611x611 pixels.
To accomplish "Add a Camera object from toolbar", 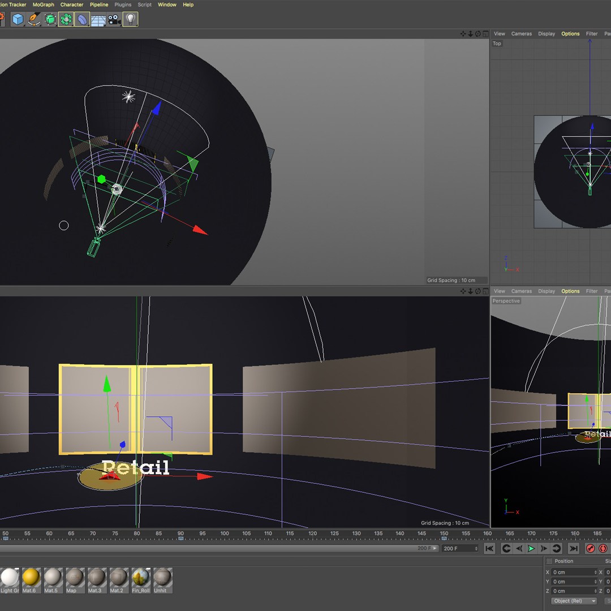I will [x=114, y=20].
